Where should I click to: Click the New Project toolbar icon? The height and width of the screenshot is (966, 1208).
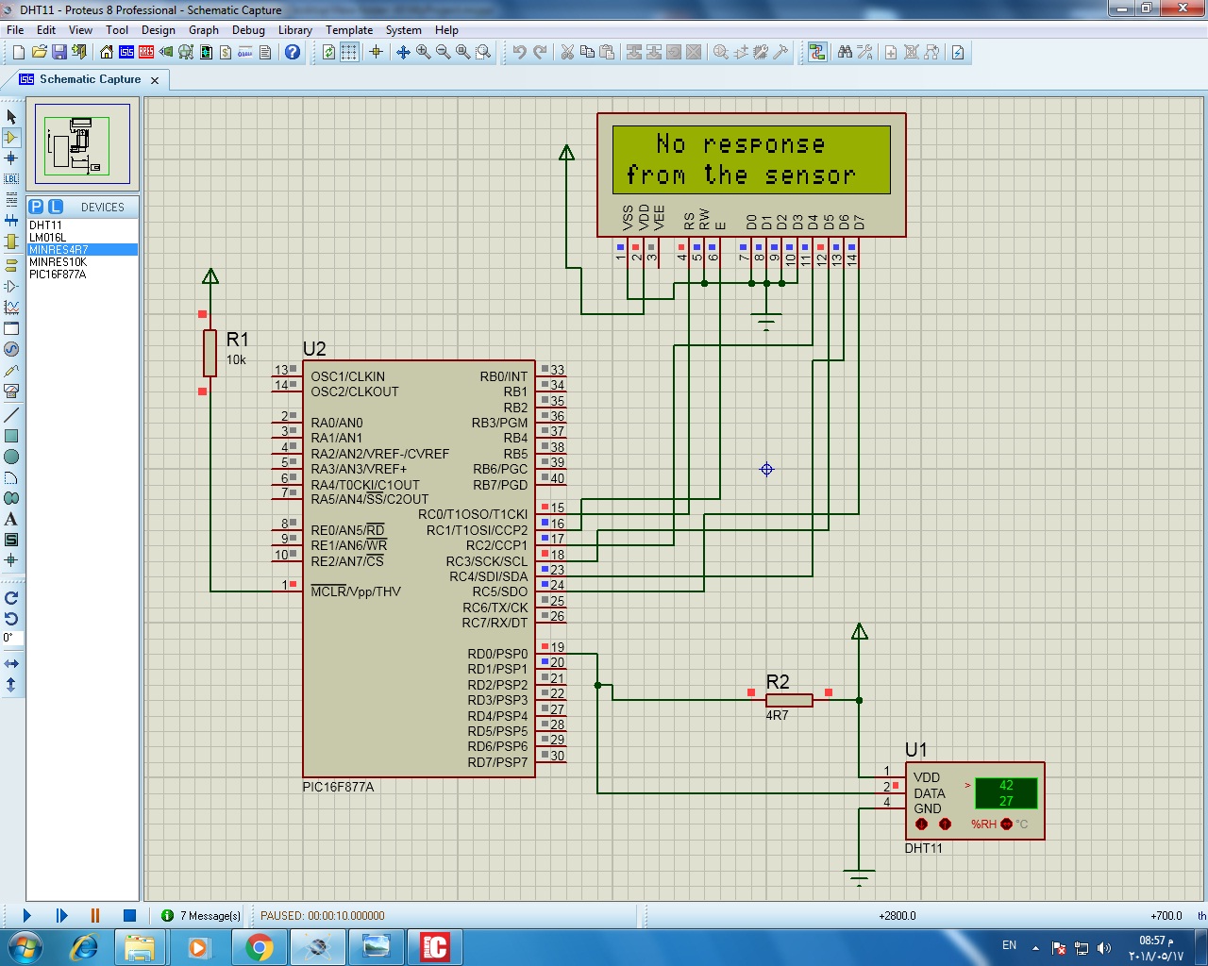(x=19, y=52)
